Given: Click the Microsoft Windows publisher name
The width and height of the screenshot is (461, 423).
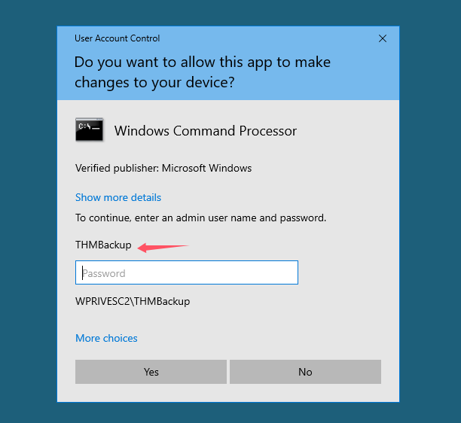Looking at the screenshot, I should 206,168.
